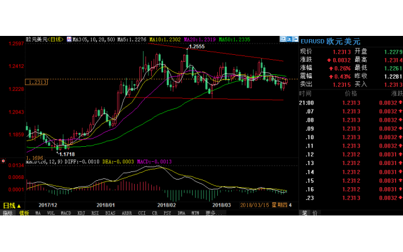Image resolution: width=403 pixels, height=252 pixels.
Task: Click the MA settings icon beside the chart title
Action: point(69,40)
